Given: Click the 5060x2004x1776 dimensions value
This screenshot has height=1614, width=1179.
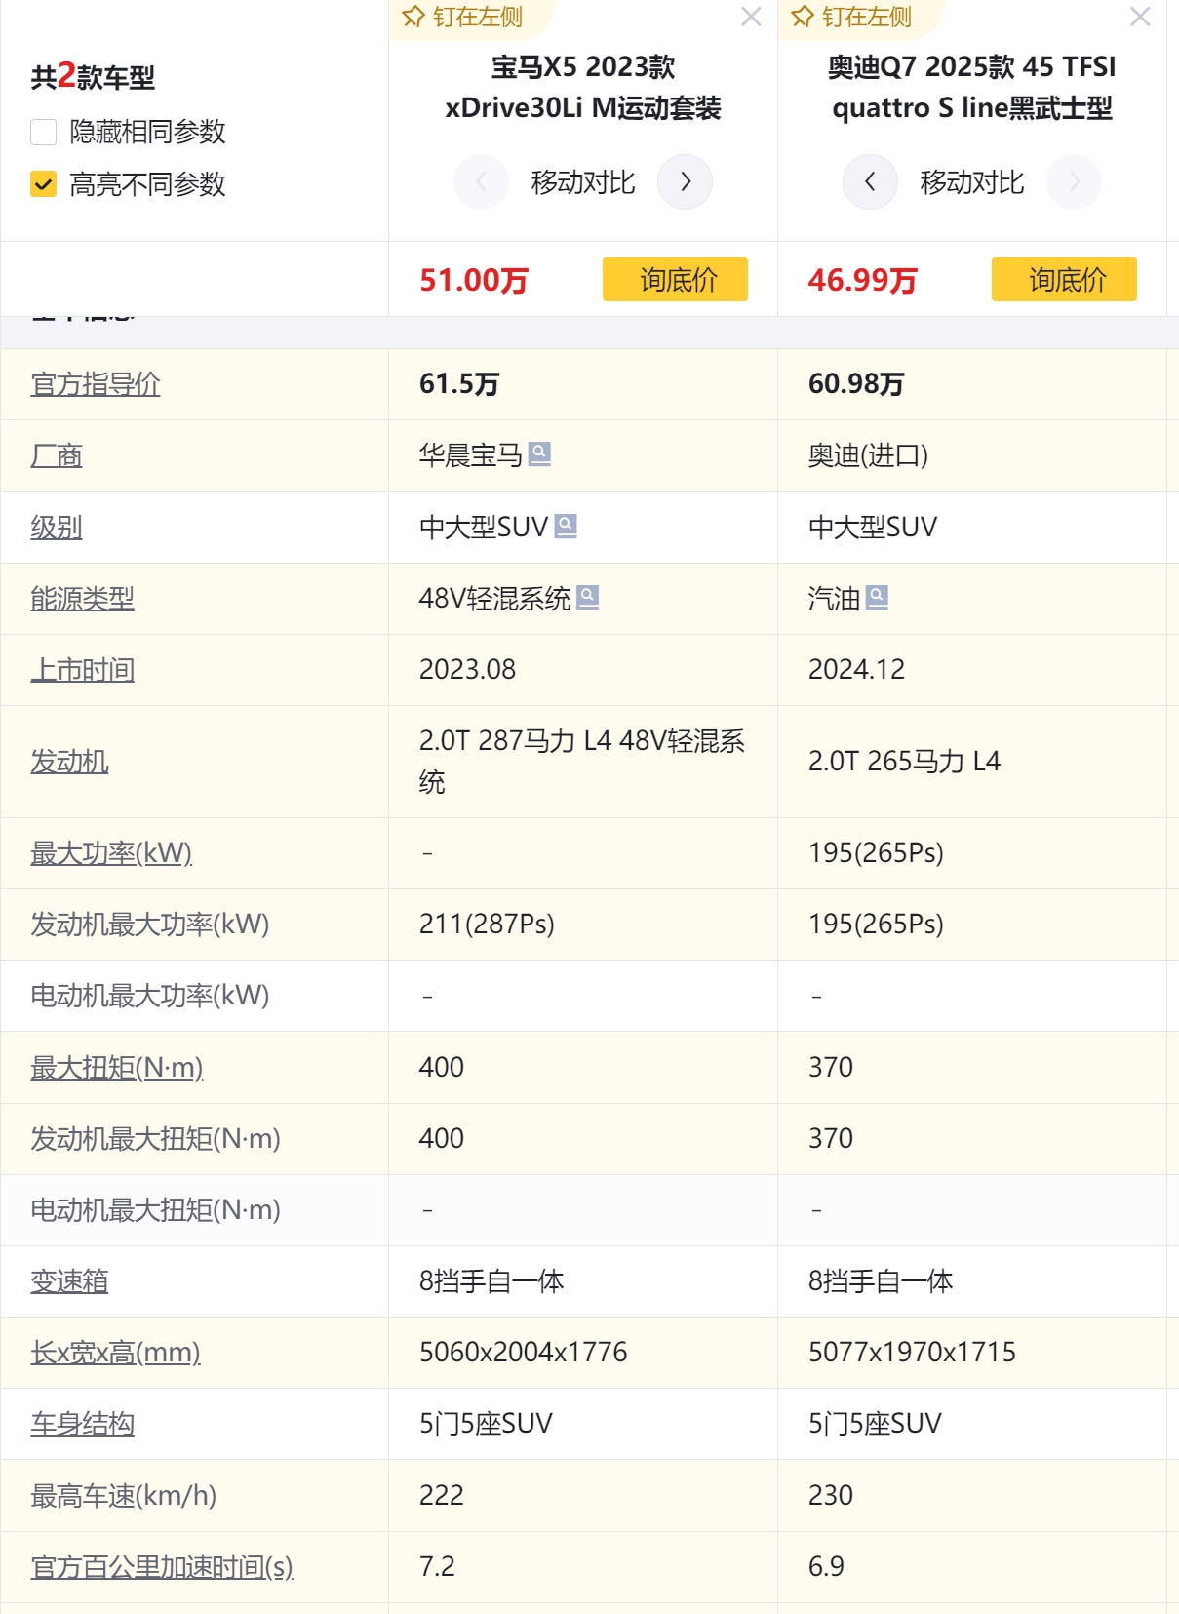Looking at the screenshot, I should [524, 1353].
